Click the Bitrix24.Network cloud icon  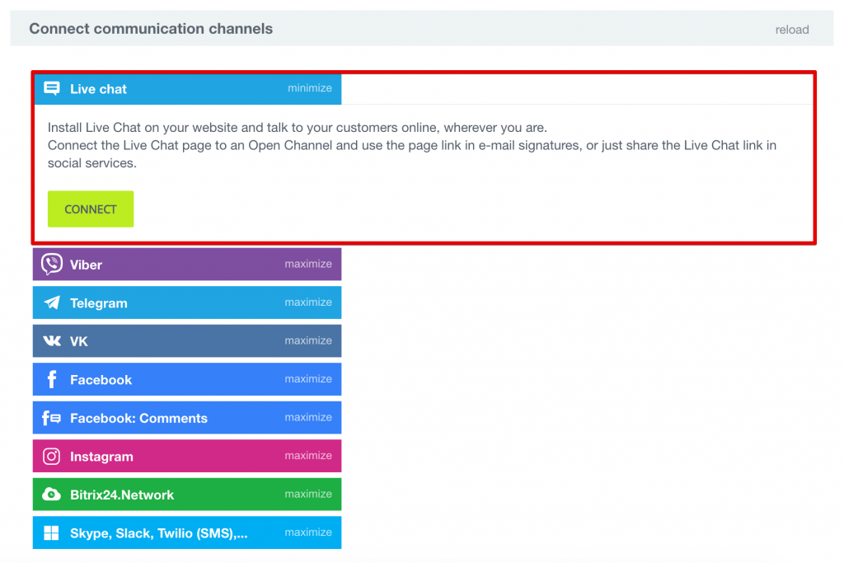[x=52, y=494]
